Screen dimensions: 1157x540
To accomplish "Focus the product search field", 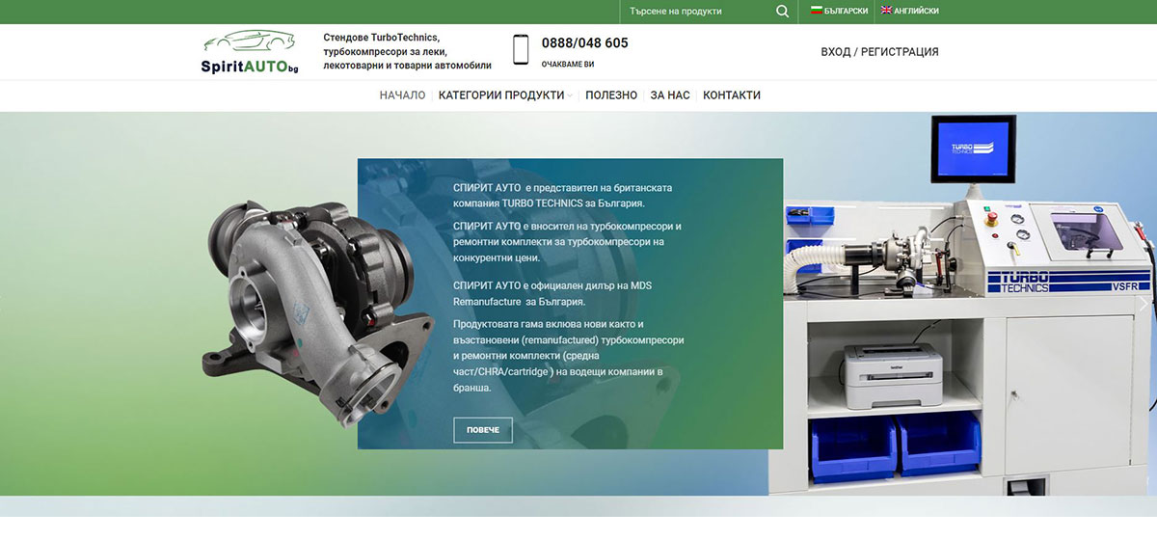I will (x=696, y=12).
